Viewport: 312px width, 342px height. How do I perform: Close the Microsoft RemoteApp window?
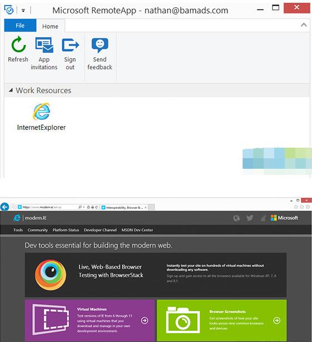coord(297,8)
